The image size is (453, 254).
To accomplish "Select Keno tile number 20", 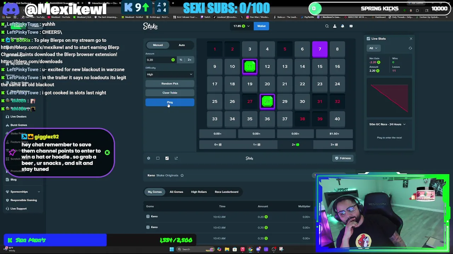I will click(267, 84).
